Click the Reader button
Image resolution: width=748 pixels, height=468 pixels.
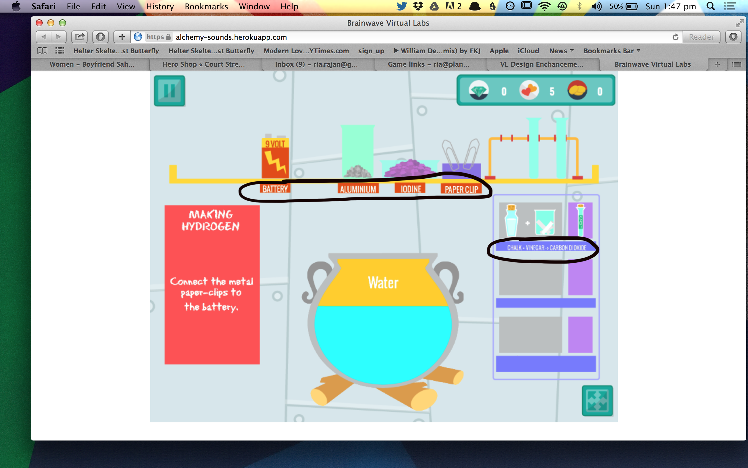(x=701, y=37)
